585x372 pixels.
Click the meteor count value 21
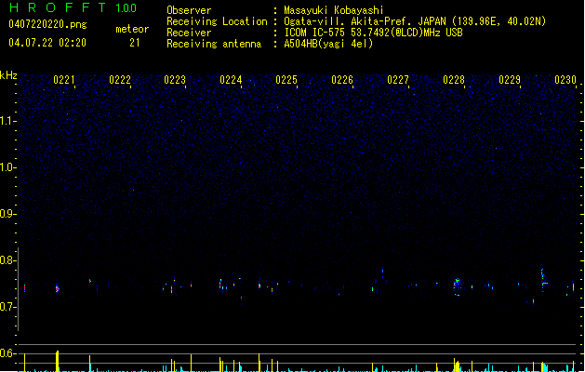pyautogui.click(x=134, y=43)
